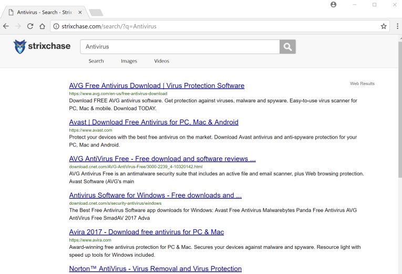Screen dimensions: 402x274
Task: View site information icon in address bar
Action: [56, 26]
